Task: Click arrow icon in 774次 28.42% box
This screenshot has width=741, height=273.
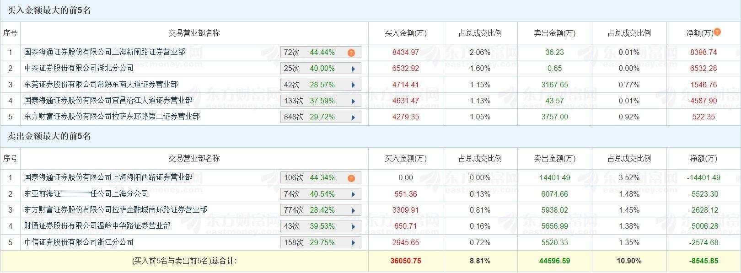Action: pos(353,210)
